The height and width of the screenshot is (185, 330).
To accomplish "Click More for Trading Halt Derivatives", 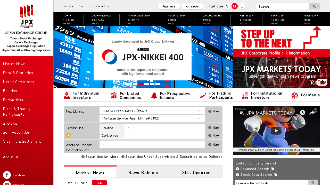I will click(x=213, y=135).
